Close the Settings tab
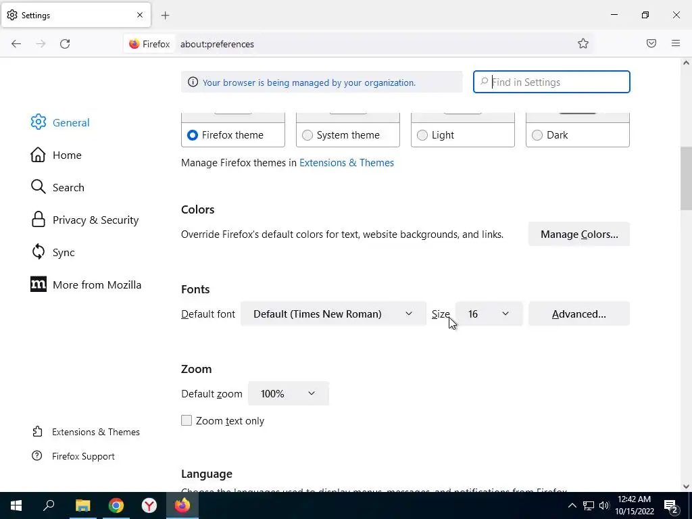 140,15
